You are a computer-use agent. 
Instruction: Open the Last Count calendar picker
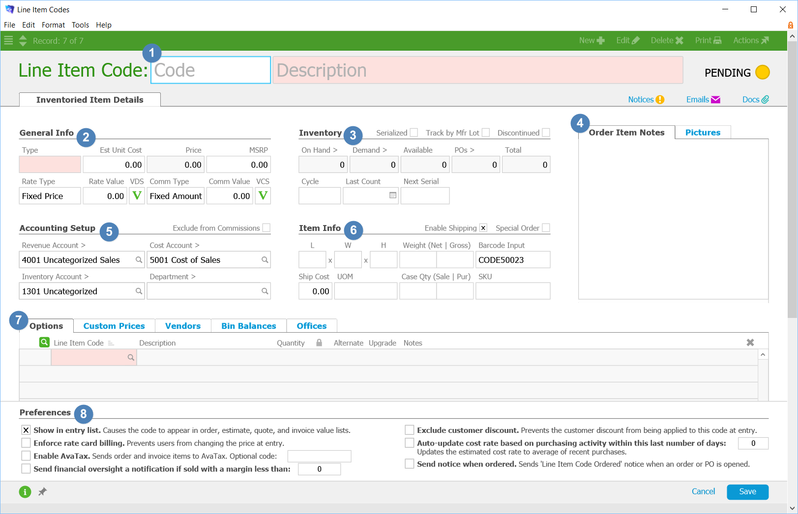[x=393, y=196]
